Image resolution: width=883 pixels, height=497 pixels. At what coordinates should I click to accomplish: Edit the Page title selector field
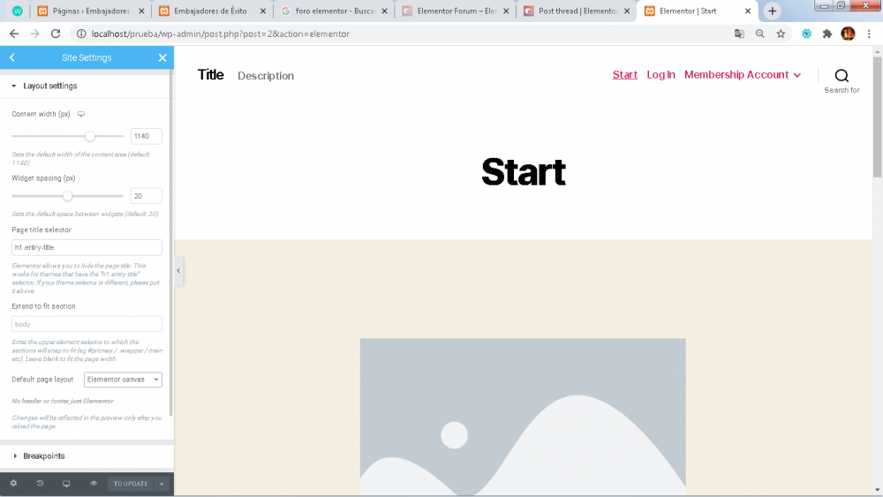pos(87,247)
